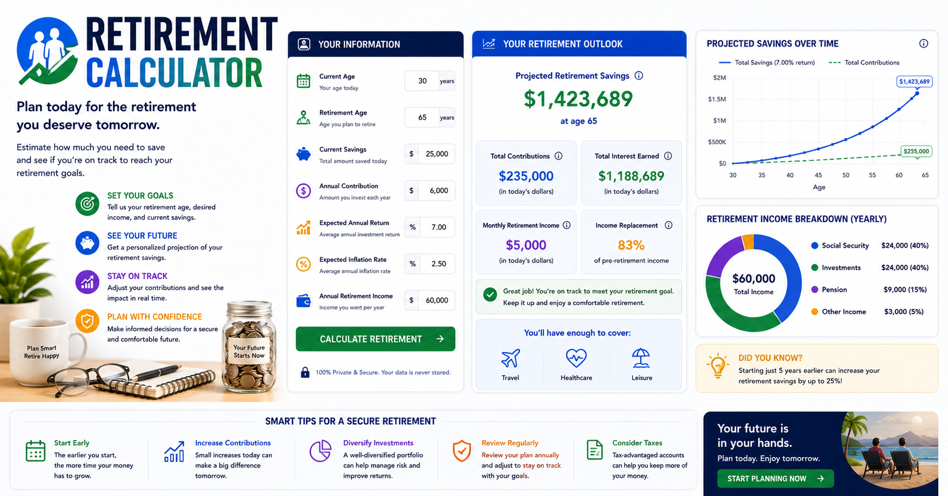Click the Expected Annual Return chart icon
The width and height of the screenshot is (948, 496).
303,227
